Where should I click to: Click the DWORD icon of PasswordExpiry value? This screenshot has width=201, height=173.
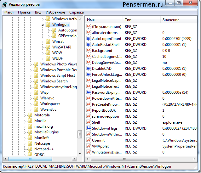(x=89, y=92)
